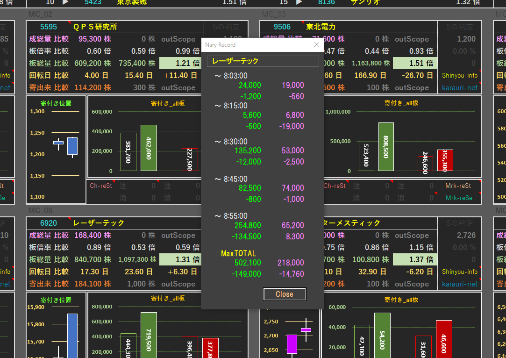Image resolution: width=506 pixels, height=358 pixels.
Task: Click the green 808,500 bar in 東北電力 chart
Action: (x=386, y=147)
